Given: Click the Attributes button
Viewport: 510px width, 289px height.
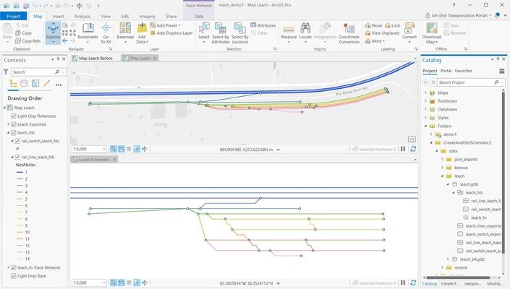Looking at the screenshot, I should click(263, 25).
